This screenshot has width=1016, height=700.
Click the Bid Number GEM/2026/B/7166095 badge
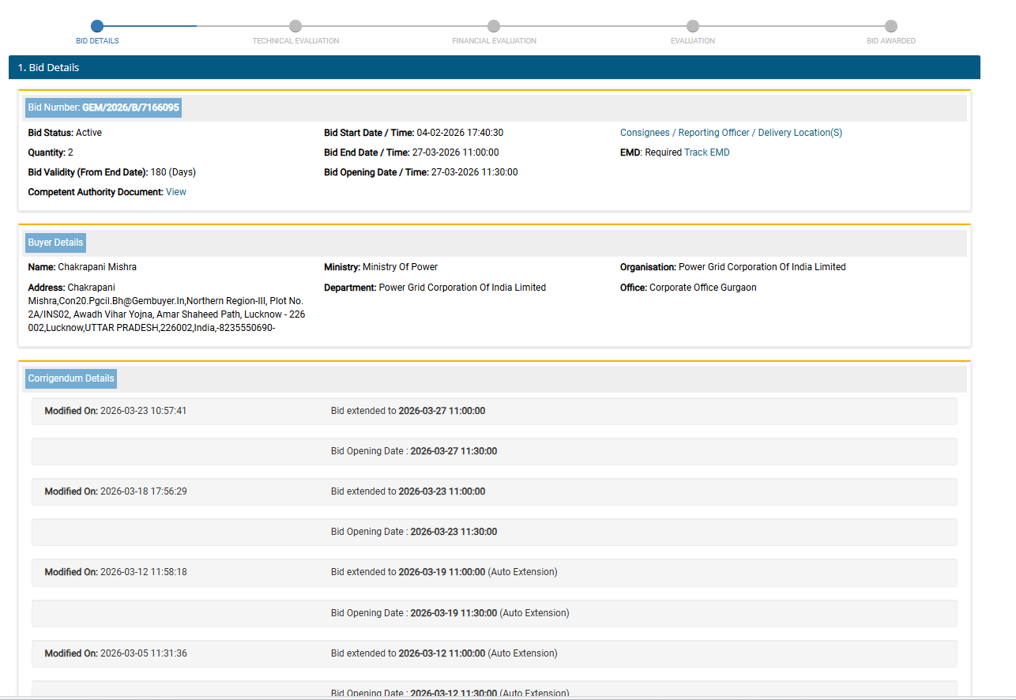click(x=103, y=107)
